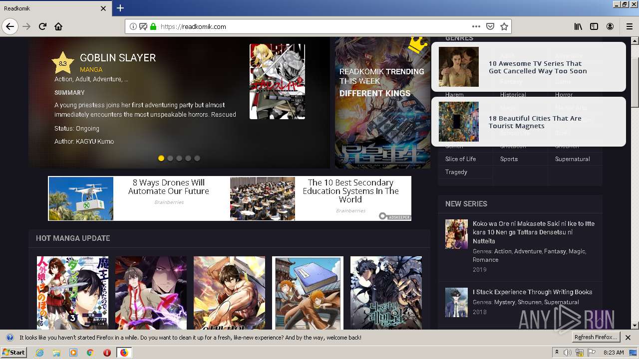Select the Tragedy genre
The height and width of the screenshot is (359, 639).
(x=456, y=172)
